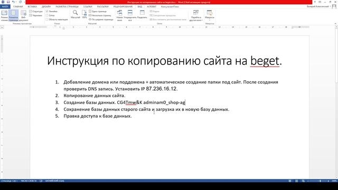Enable Navigation Pane (Область навигации) checkbox
Viewport: 338px width, 190px height.
[47, 20]
